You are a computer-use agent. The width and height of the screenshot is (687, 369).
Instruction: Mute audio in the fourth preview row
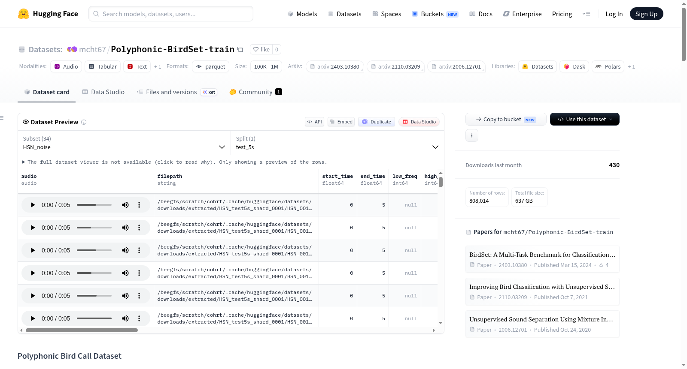(125, 273)
